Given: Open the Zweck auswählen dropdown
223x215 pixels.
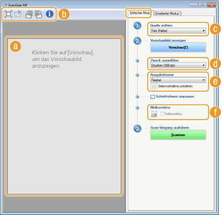Looking at the screenshot, I should 178,66.
